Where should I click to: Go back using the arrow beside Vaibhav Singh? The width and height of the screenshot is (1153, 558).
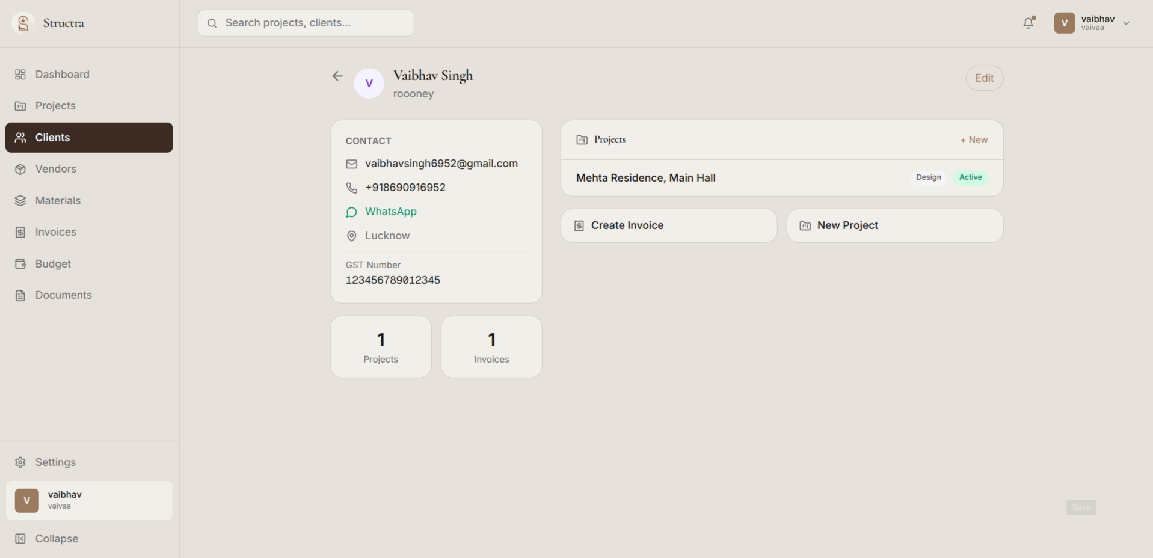coord(337,76)
